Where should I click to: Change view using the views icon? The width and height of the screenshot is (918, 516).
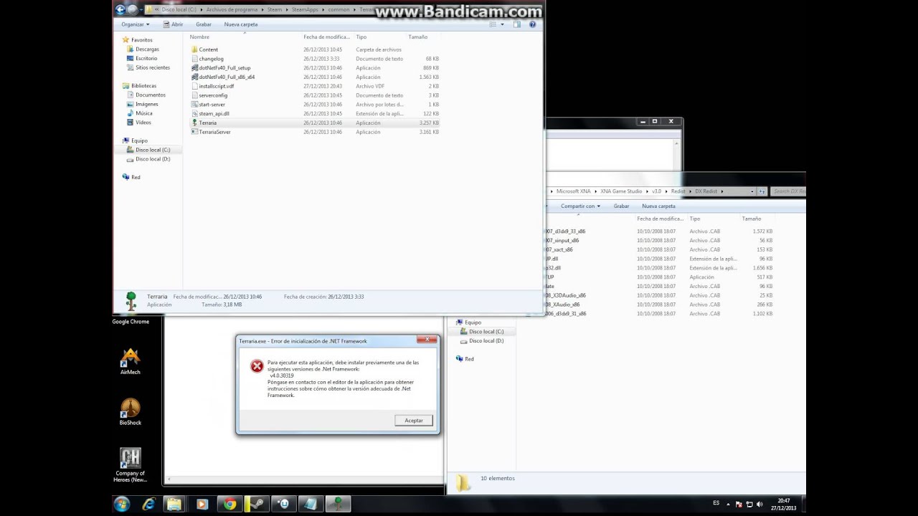[x=493, y=24]
